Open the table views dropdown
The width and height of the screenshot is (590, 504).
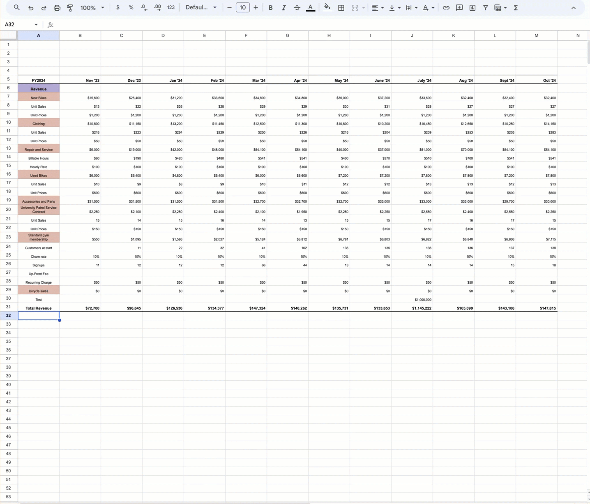tap(500, 7)
